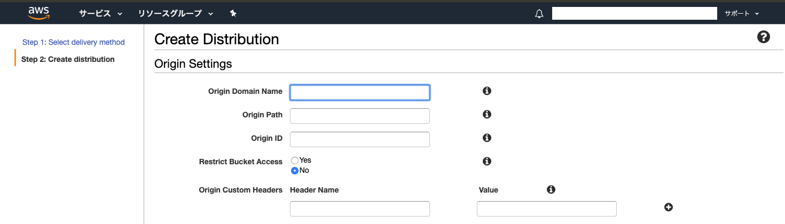785x224 pixels.
Task: Focus the Header Name text field
Action: point(359,209)
